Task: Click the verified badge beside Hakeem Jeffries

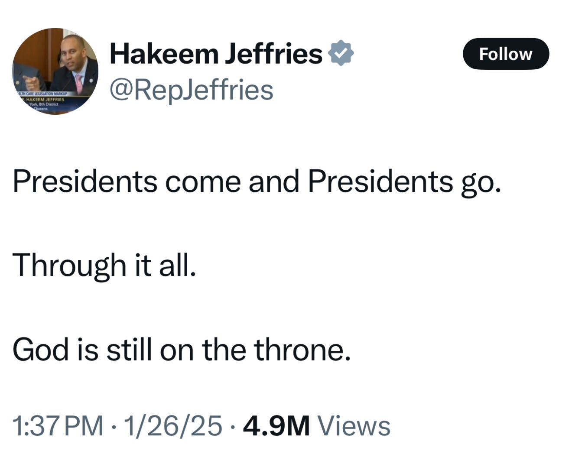Action: tap(341, 53)
